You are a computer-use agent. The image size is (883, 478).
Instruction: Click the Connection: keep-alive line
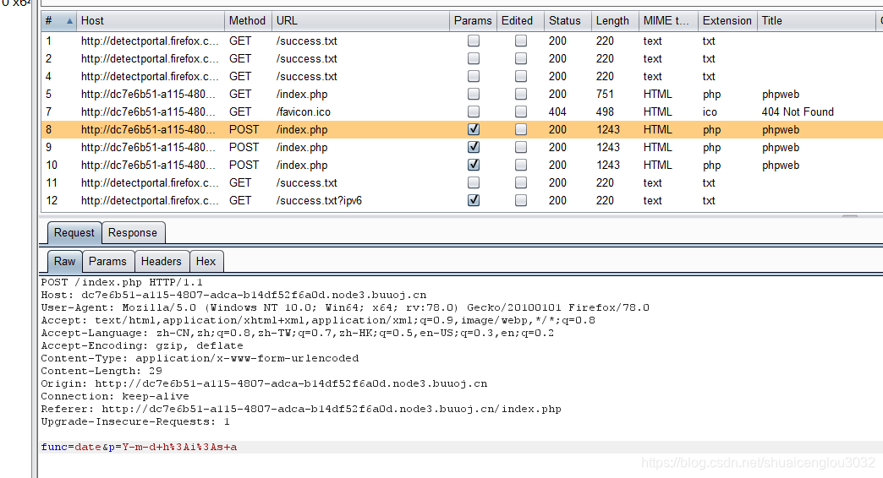(x=115, y=396)
